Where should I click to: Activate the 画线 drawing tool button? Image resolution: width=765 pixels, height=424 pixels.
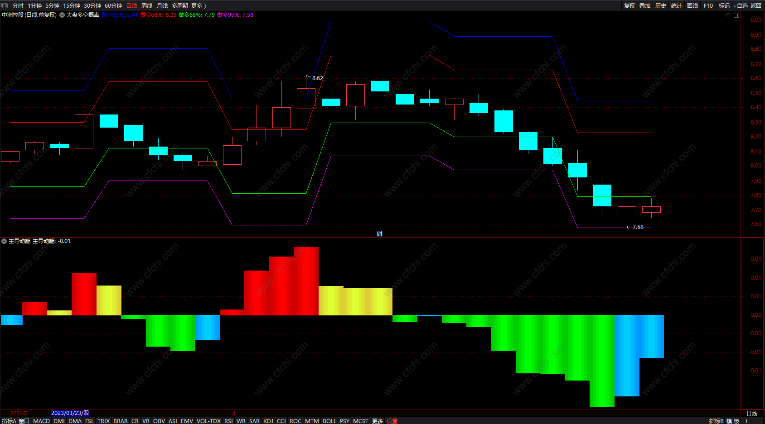coord(692,6)
